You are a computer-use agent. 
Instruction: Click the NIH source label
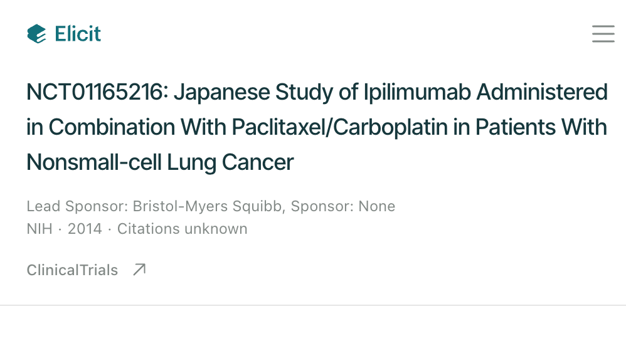pyautogui.click(x=40, y=229)
